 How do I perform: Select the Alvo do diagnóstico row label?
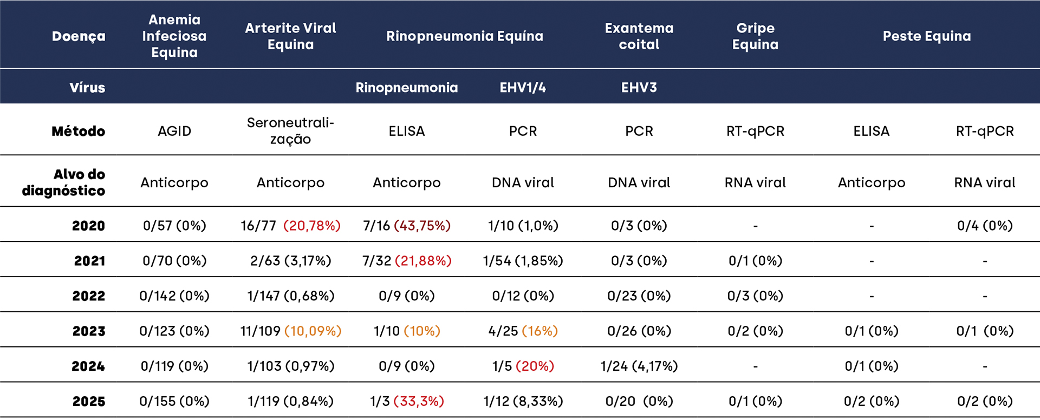pyautogui.click(x=64, y=182)
